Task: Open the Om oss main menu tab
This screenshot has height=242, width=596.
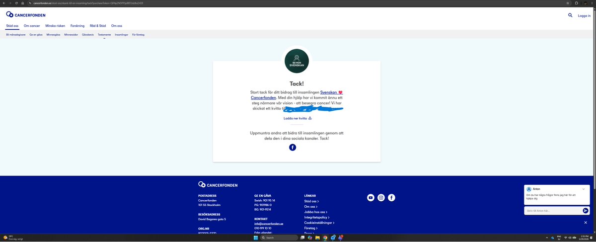Action: pyautogui.click(x=117, y=25)
